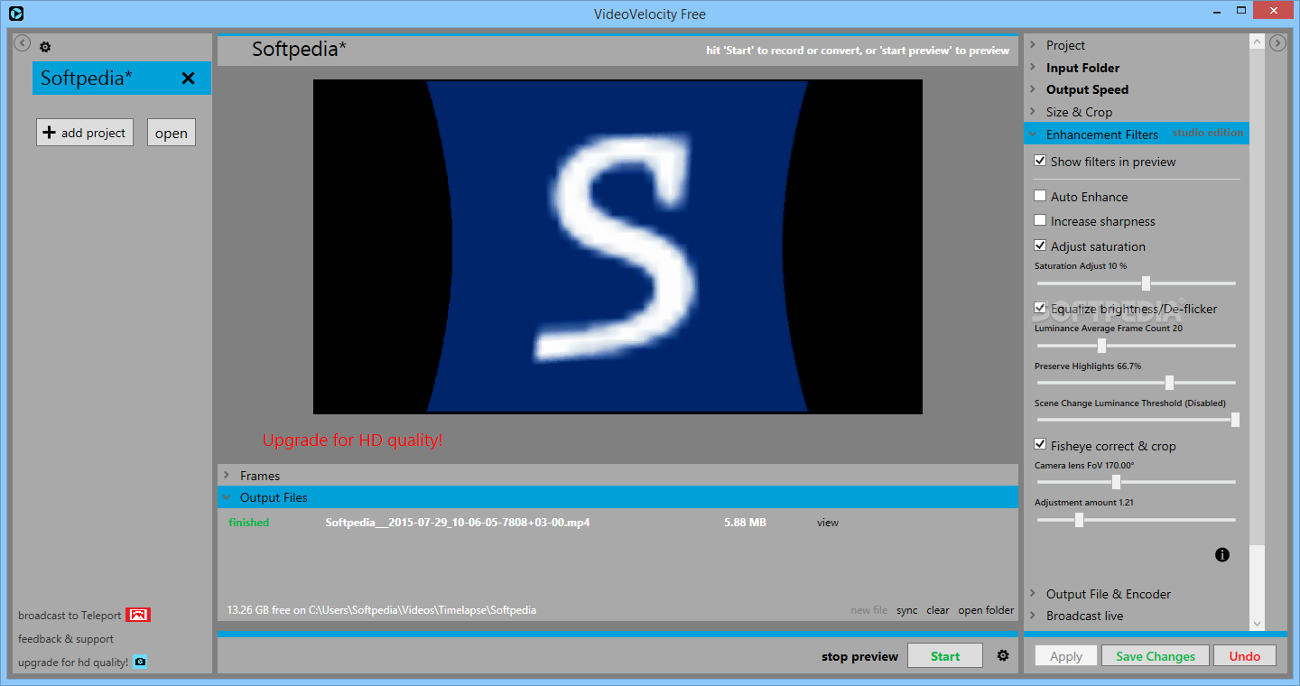Open settings gear above project list
This screenshot has width=1300, height=686.
tap(45, 47)
